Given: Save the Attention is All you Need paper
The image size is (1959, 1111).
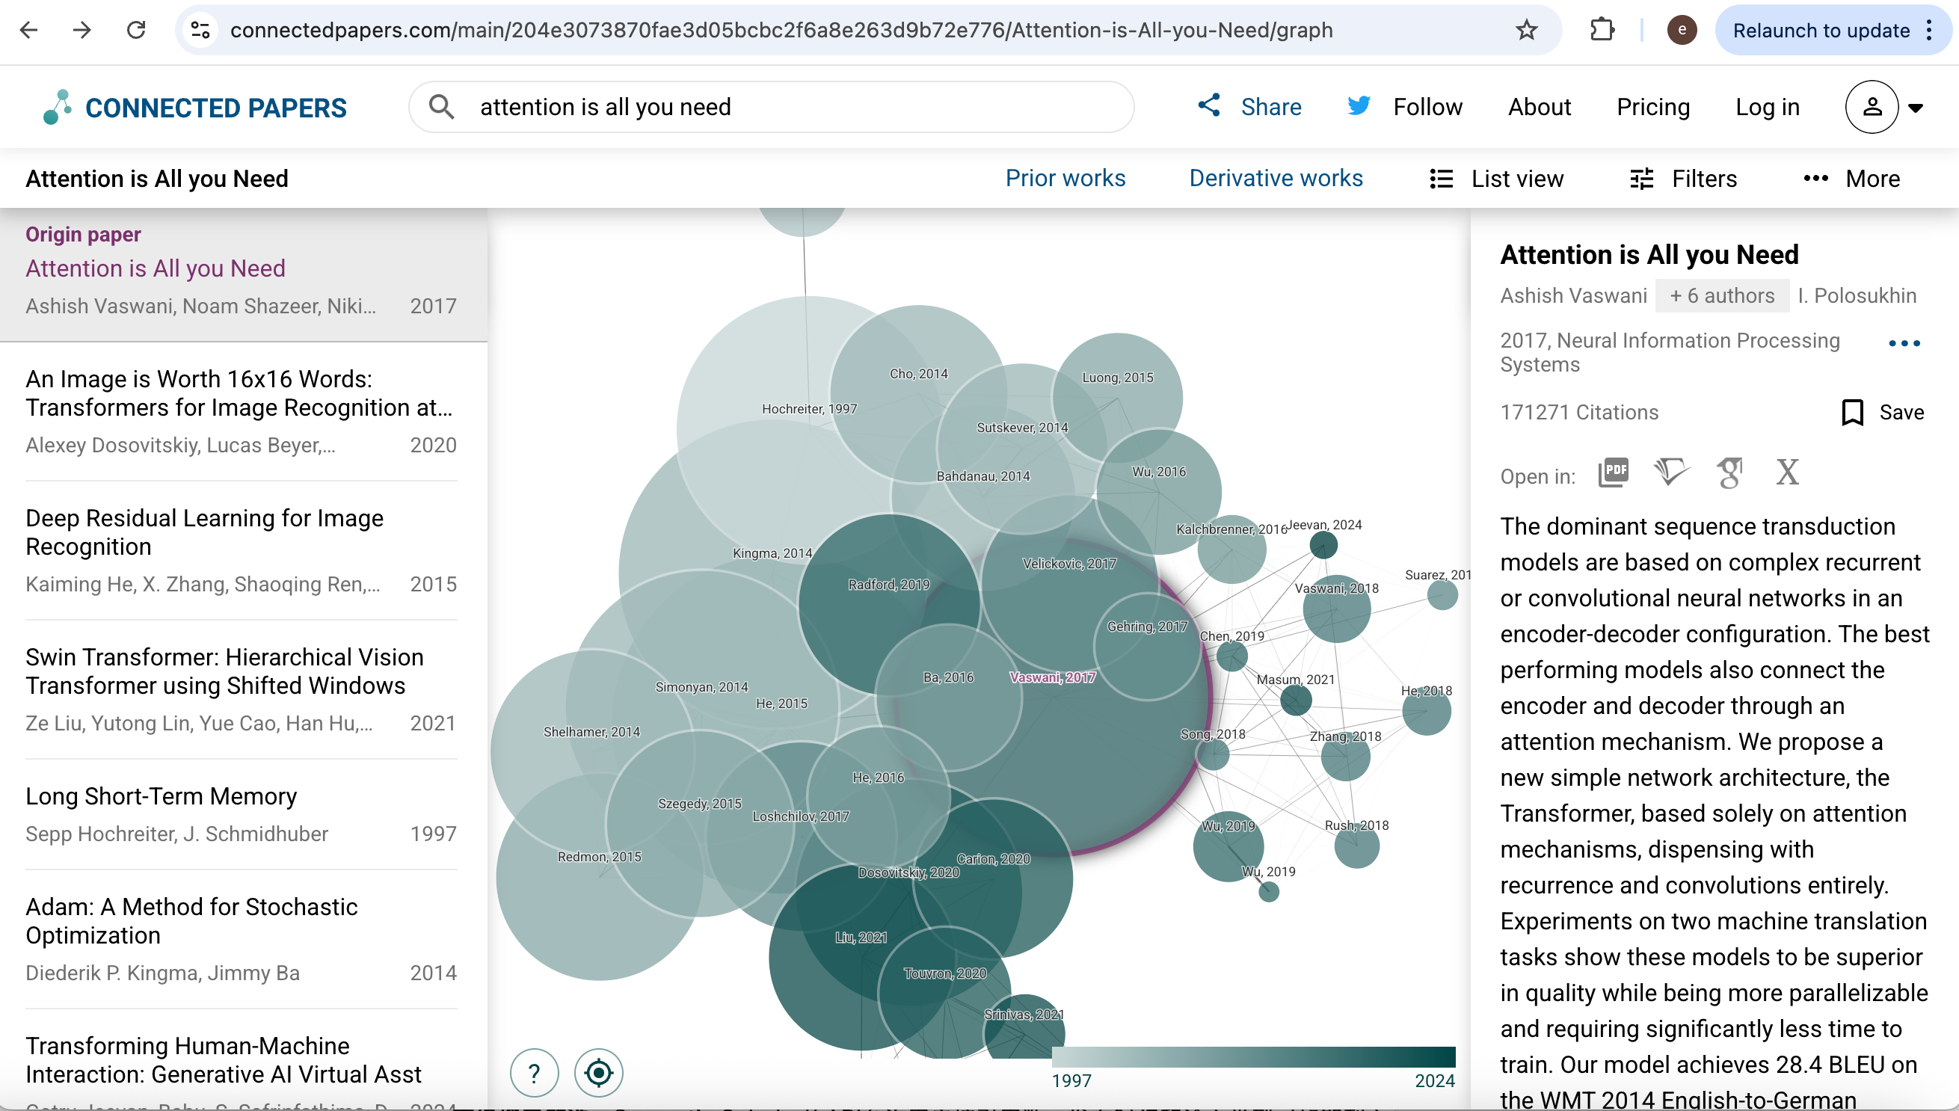Looking at the screenshot, I should pos(1882,413).
